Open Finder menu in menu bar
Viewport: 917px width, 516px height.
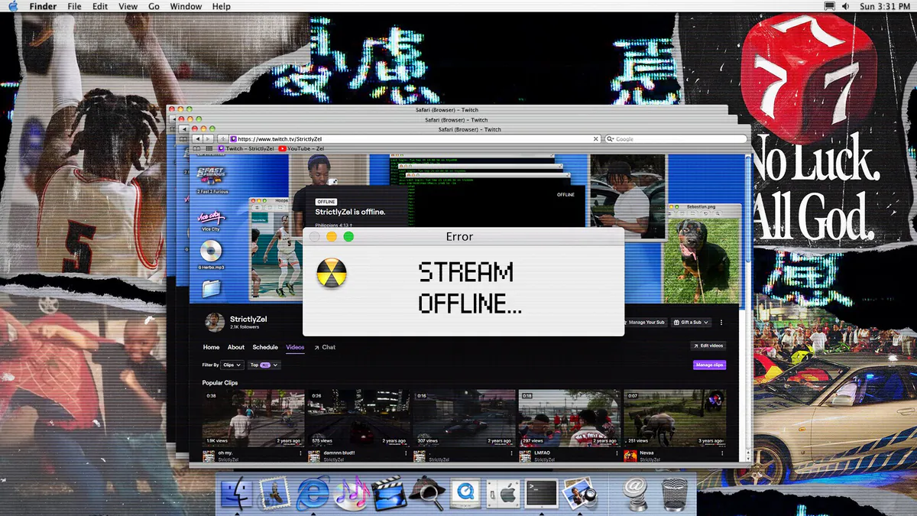coord(43,6)
